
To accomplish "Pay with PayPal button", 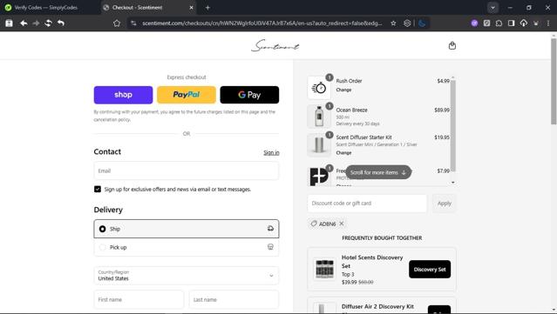I will 187,95.
